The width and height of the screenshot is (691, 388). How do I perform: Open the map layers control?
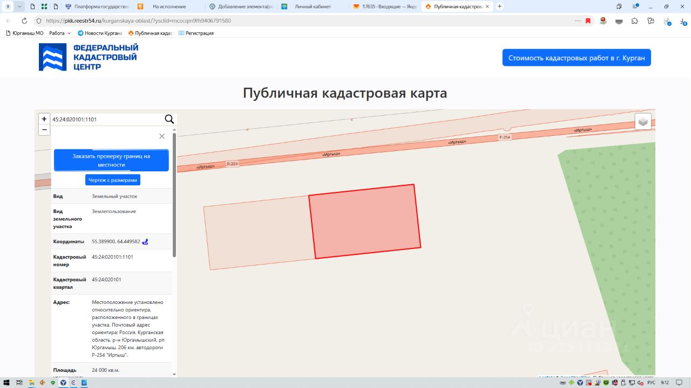click(x=643, y=122)
